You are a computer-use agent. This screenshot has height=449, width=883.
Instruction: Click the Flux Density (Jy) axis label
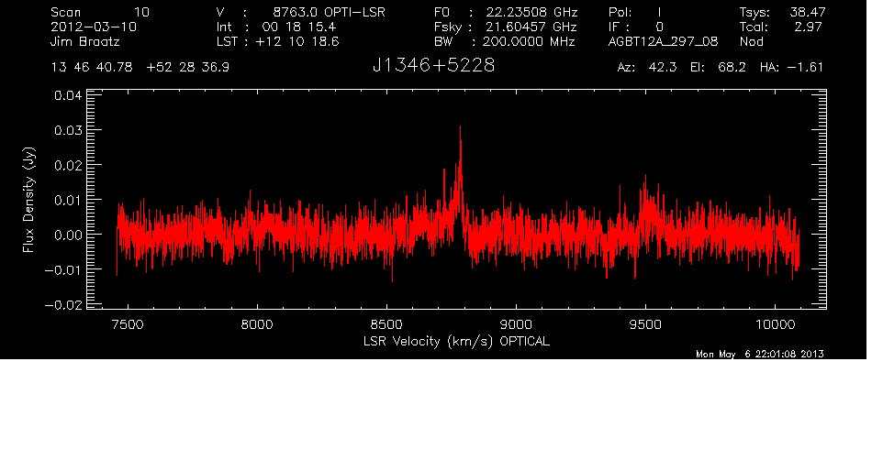click(28, 200)
